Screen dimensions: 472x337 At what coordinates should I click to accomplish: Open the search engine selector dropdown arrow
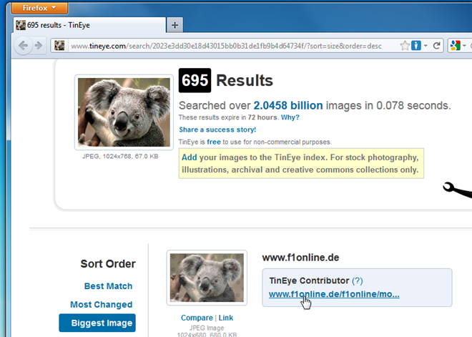pyautogui.click(x=464, y=46)
